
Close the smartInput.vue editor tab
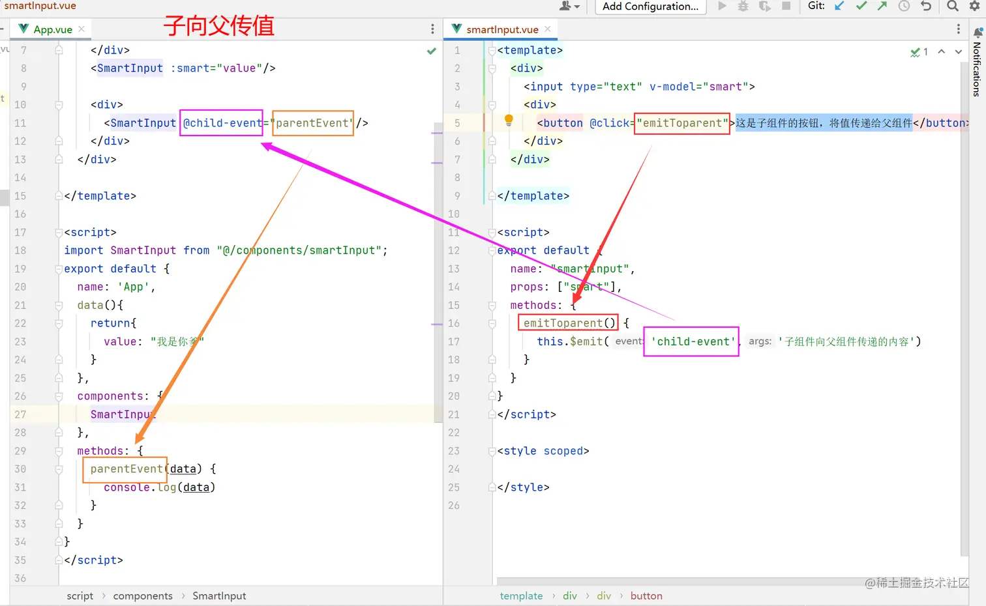click(x=548, y=29)
